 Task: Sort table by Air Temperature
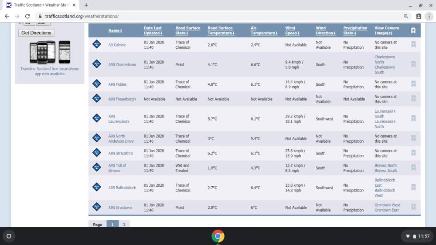[264, 30]
